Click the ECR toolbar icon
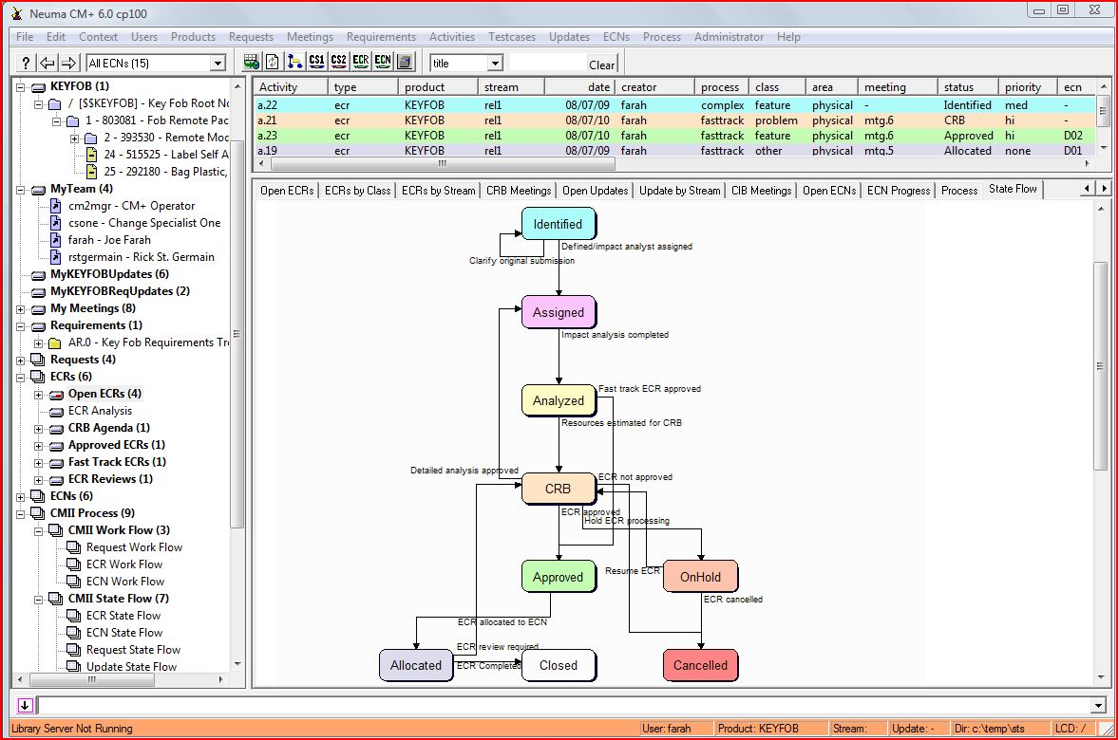Image resolution: width=1118 pixels, height=740 pixels. click(360, 63)
